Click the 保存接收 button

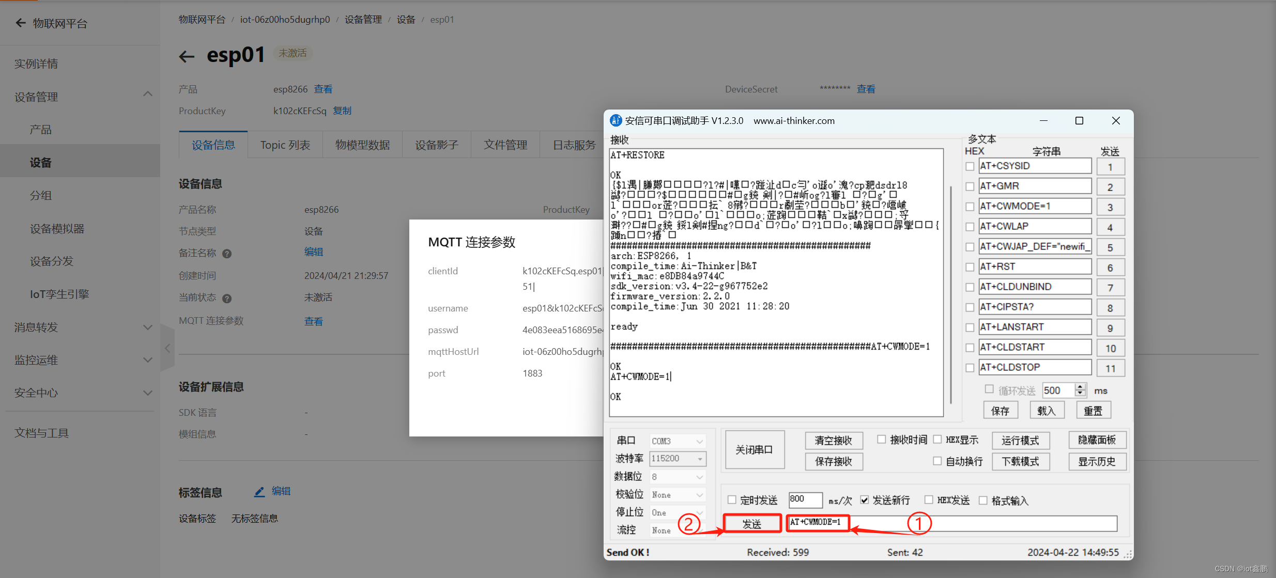click(834, 461)
